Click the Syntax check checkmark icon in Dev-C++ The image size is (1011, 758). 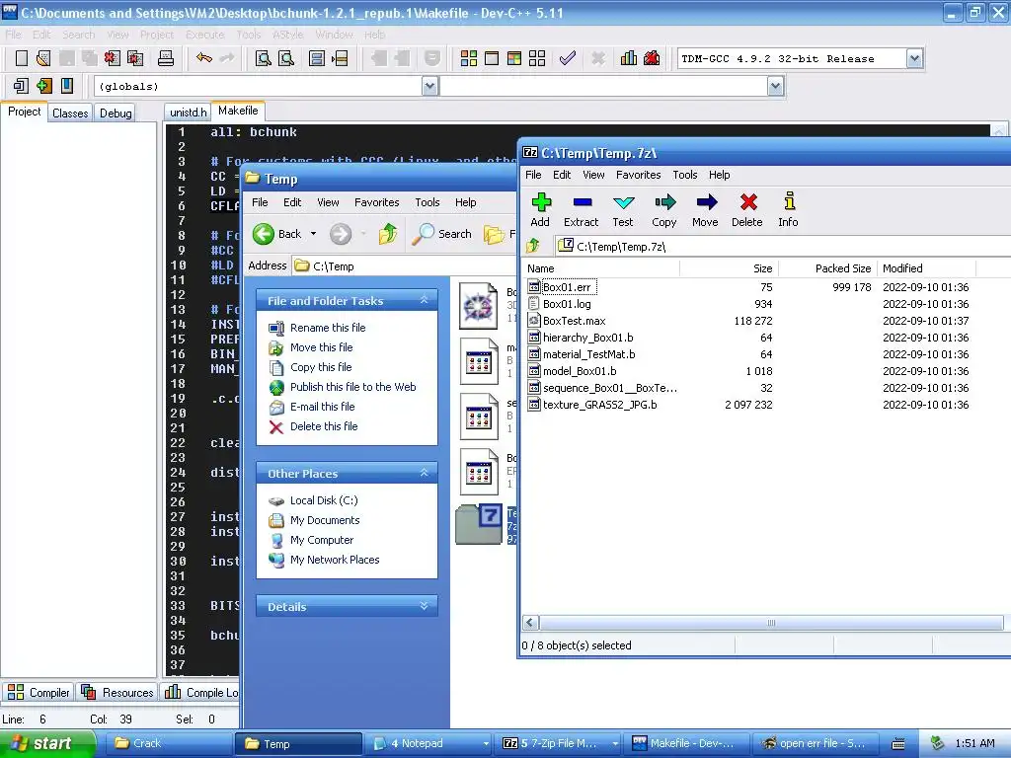tap(568, 58)
